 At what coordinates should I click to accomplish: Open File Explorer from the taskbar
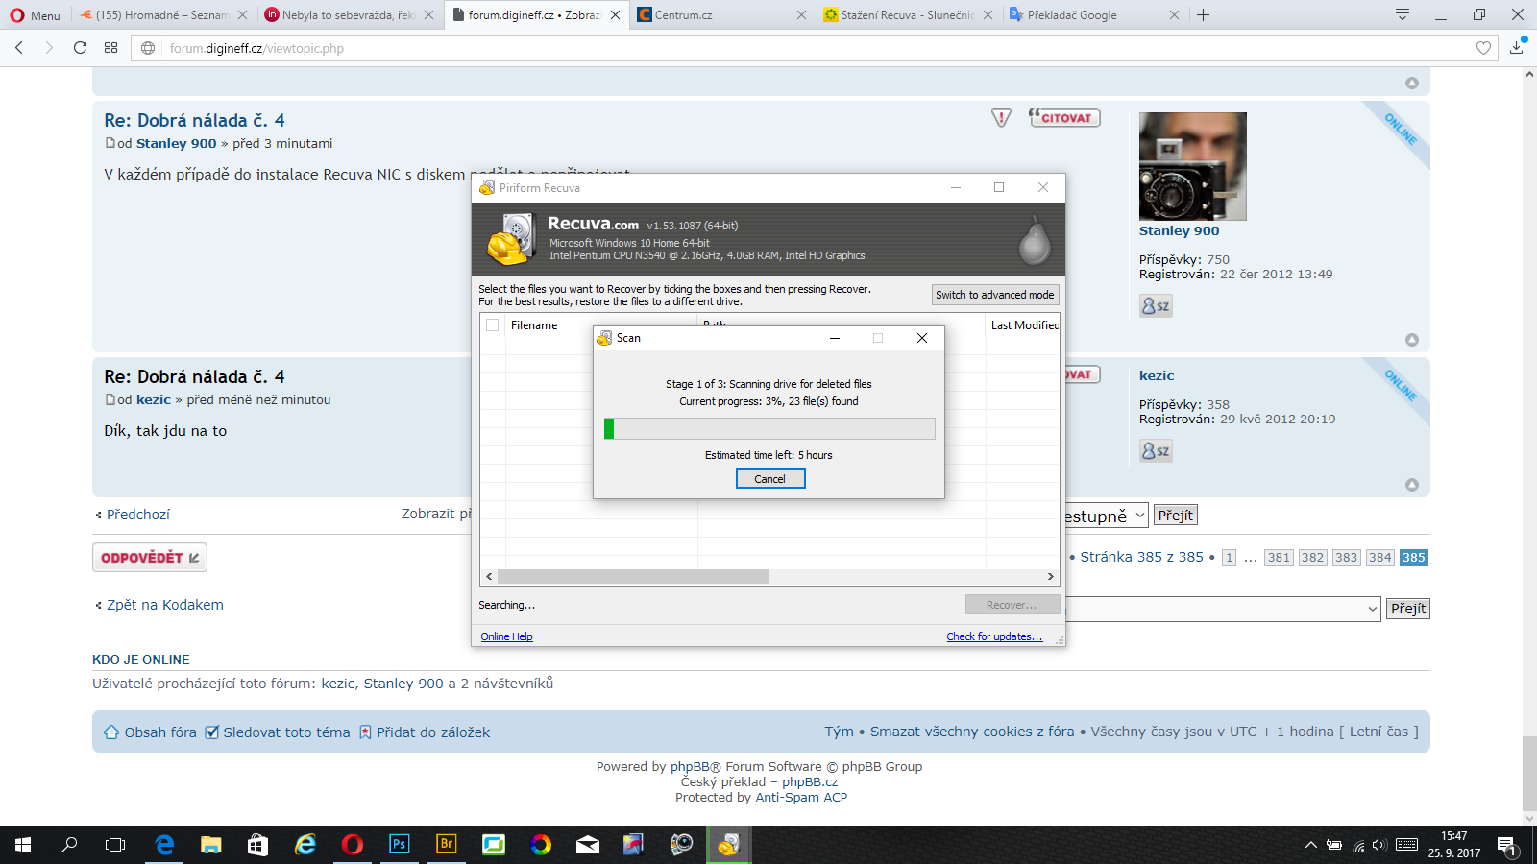click(x=210, y=845)
